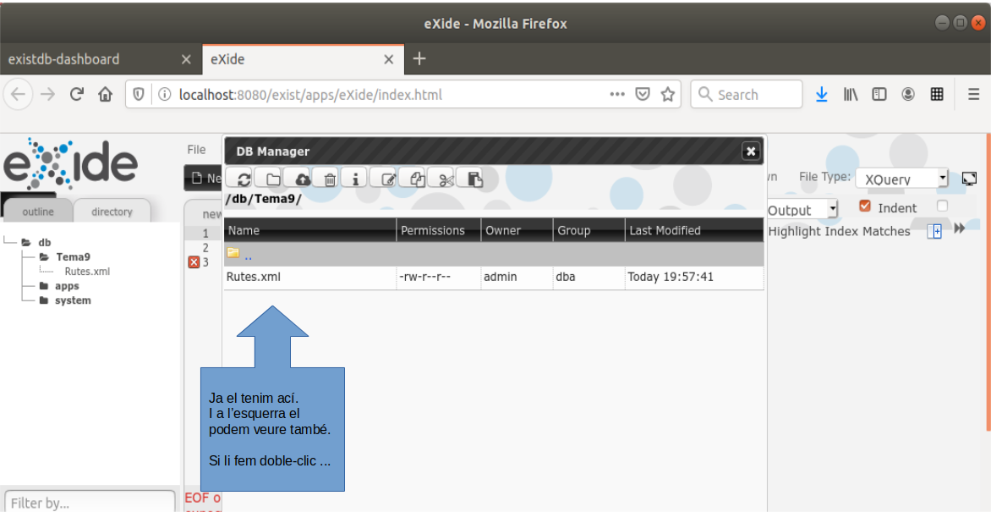Viewport: 991px width, 512px height.
Task: Click the admin owner cell
Action: click(x=517, y=278)
